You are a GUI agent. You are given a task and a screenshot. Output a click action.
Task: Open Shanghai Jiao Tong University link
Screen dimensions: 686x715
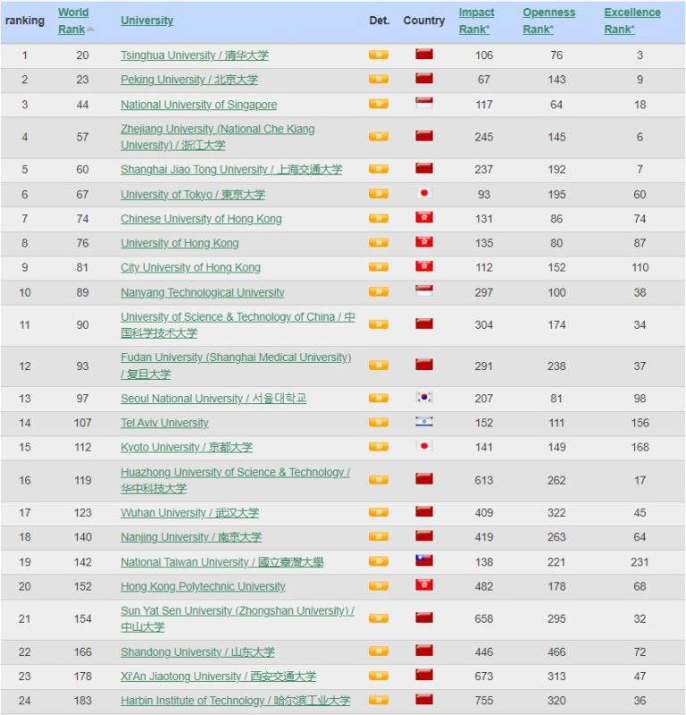point(231,169)
